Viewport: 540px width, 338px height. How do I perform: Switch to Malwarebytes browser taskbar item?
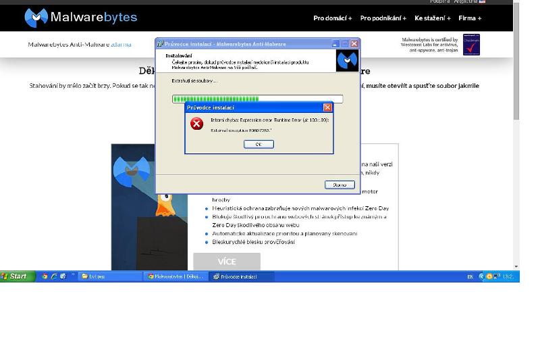pos(175,276)
